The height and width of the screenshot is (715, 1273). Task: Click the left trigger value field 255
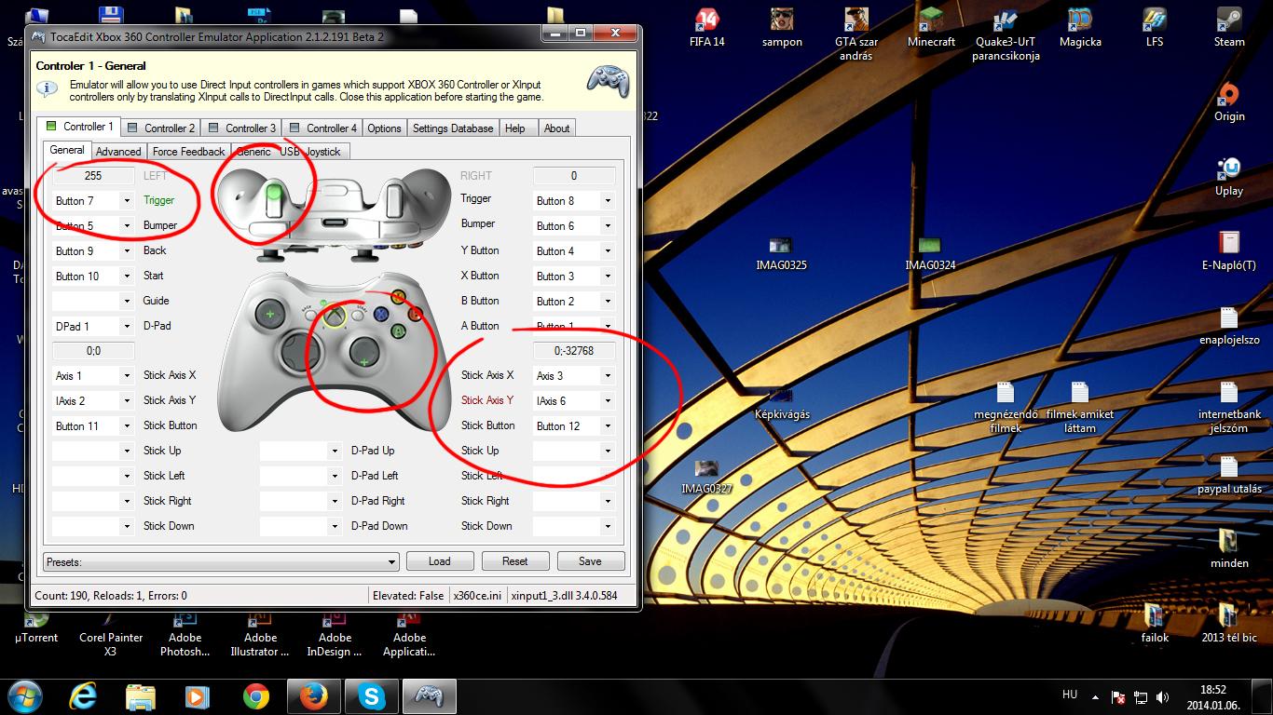(x=93, y=175)
